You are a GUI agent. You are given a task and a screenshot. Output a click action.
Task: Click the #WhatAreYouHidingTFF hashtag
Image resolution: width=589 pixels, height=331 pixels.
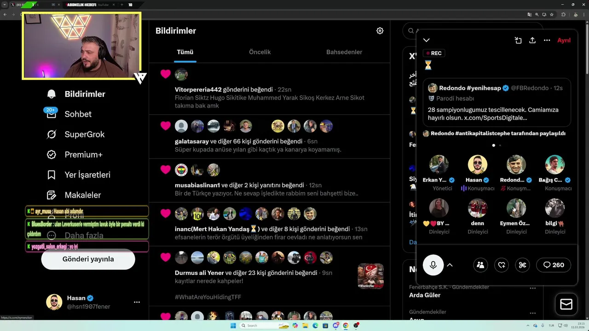coord(208,297)
